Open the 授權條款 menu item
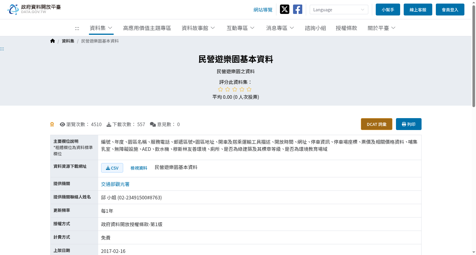Screen dimensions: 476x255 click(346, 28)
